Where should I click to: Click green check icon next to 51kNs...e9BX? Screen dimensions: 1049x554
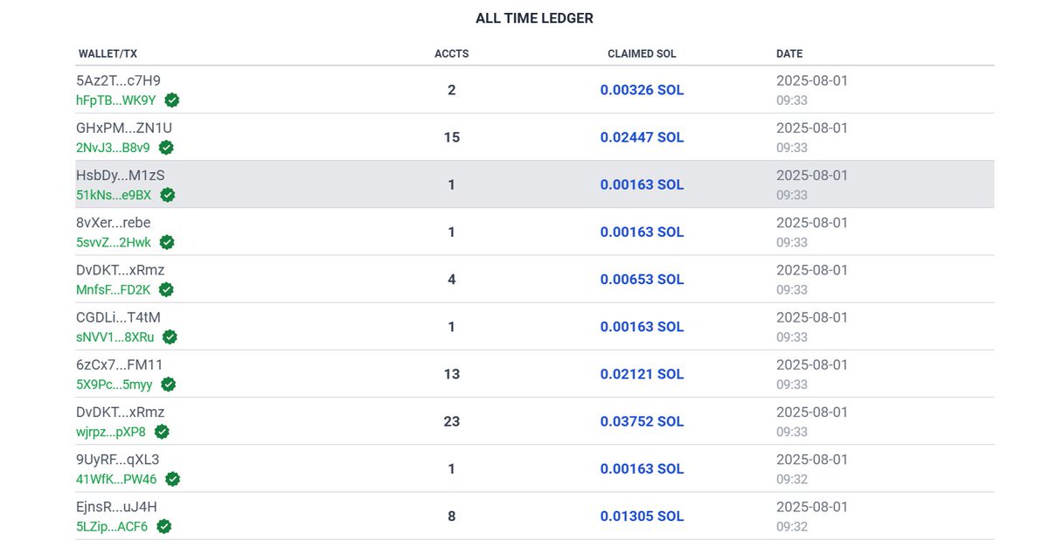(168, 195)
